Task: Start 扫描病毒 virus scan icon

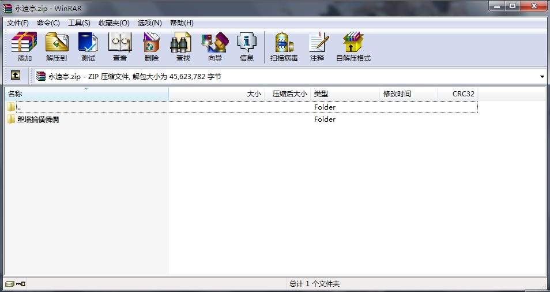Action: (x=284, y=47)
